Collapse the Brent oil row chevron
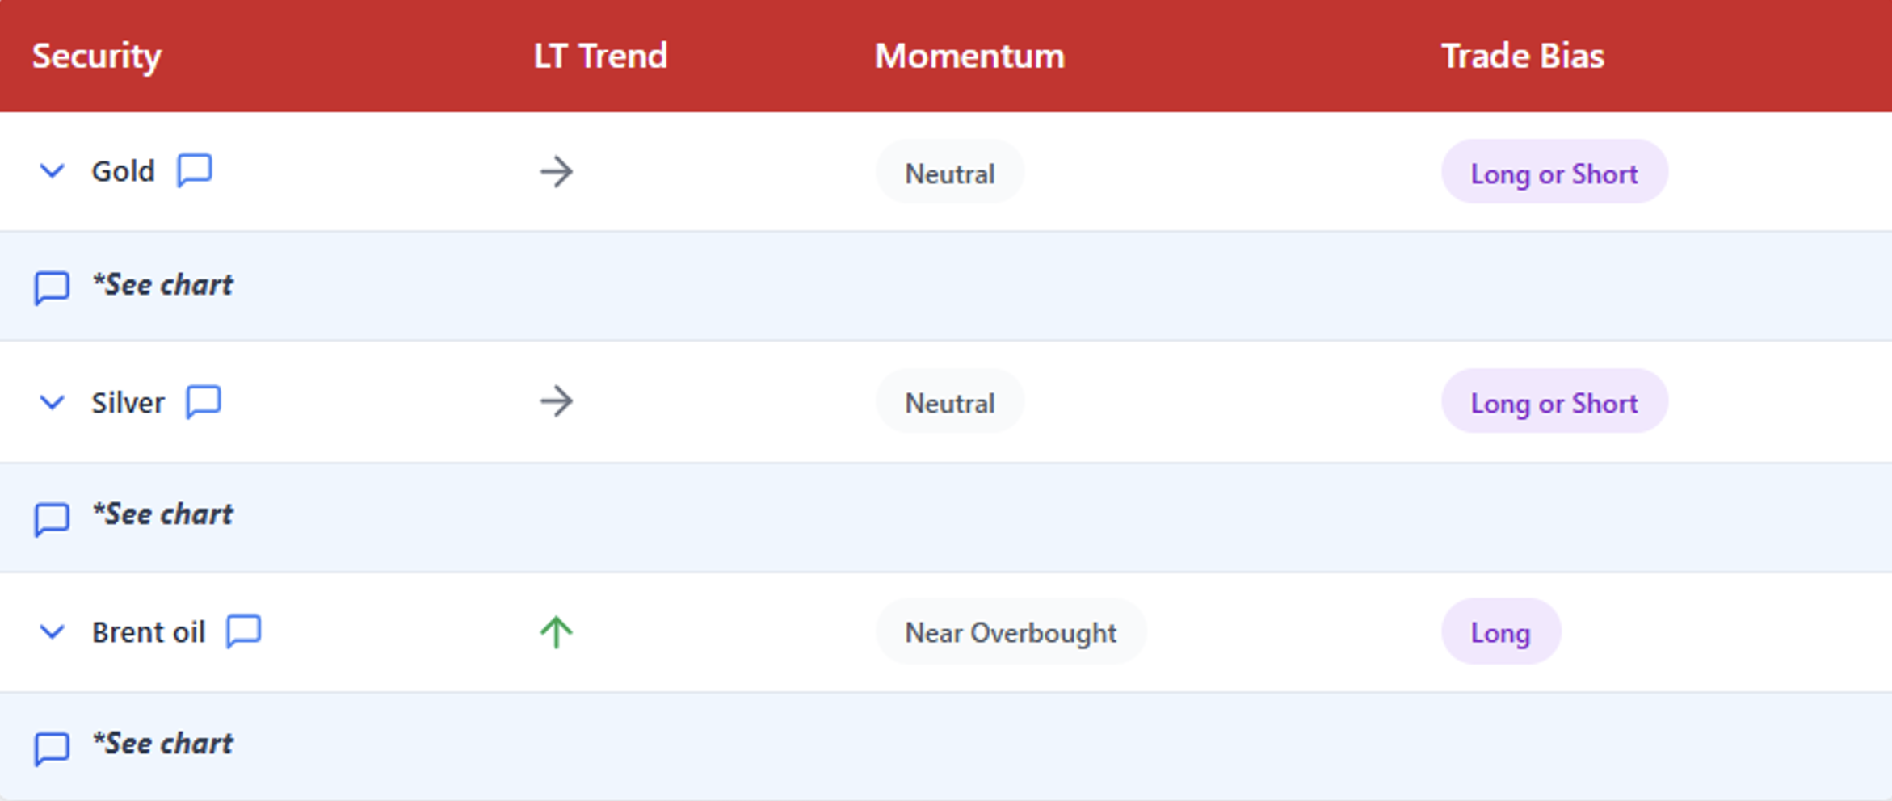The height and width of the screenshot is (801, 1892). (53, 631)
